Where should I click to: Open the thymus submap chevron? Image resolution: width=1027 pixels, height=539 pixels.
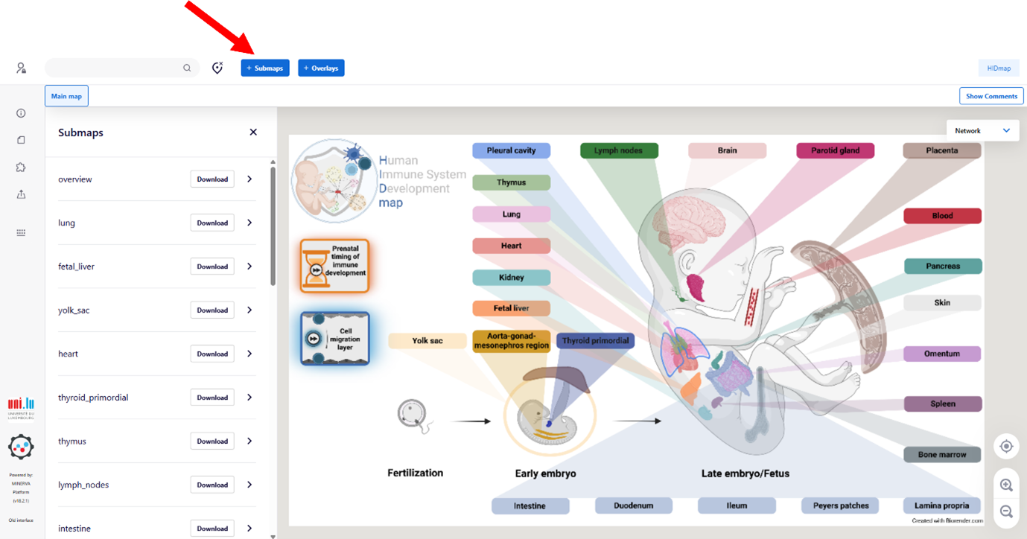click(249, 441)
